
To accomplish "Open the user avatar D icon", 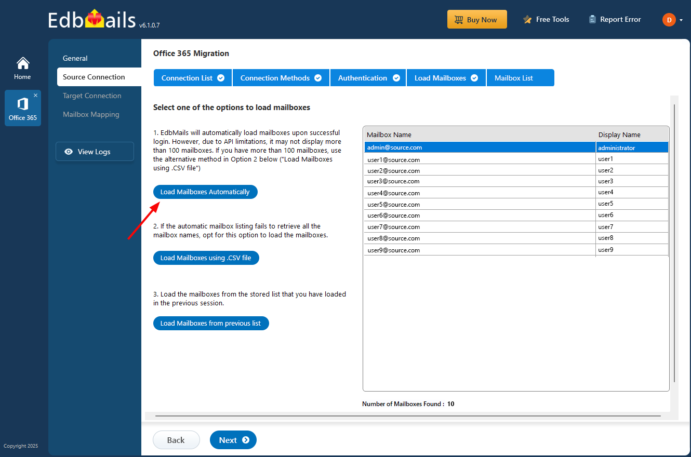I will 669,20.
